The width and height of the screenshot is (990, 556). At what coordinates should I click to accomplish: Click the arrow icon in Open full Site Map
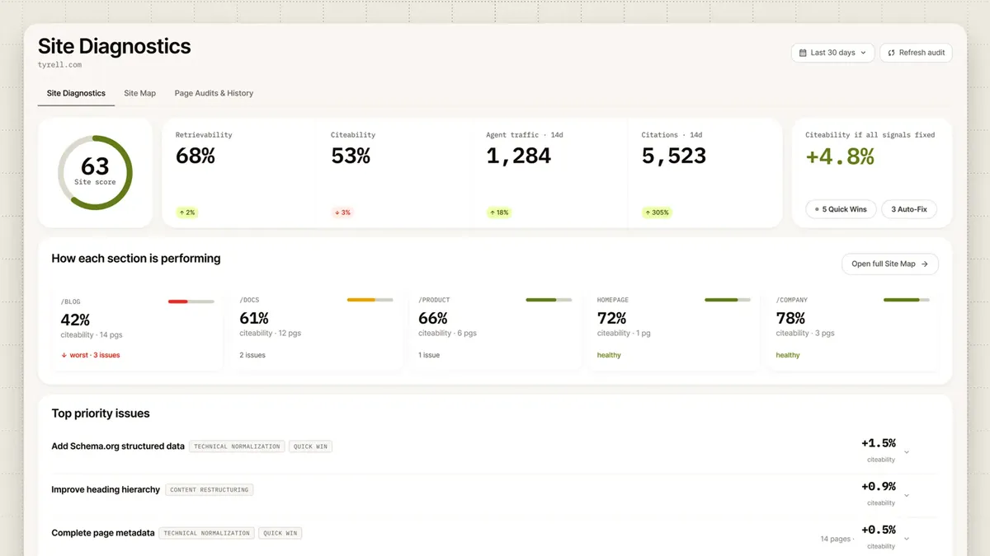pyautogui.click(x=925, y=264)
